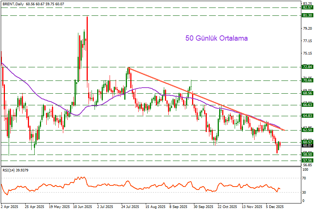Click the 10 Jun 2025 date label
Viewport: 316px width, 211px height.
82,207
